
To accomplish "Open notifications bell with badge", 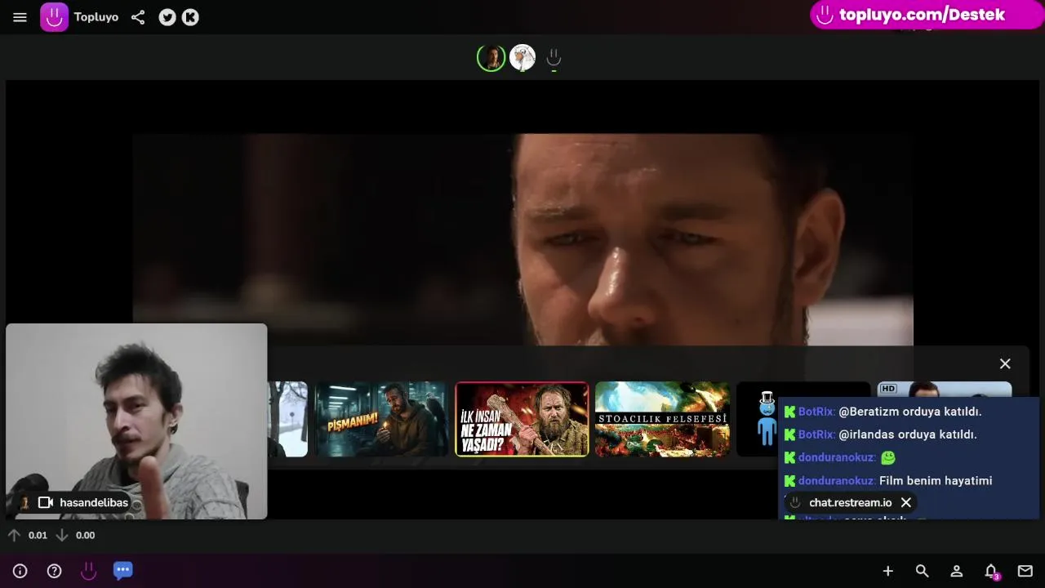I will tap(991, 571).
